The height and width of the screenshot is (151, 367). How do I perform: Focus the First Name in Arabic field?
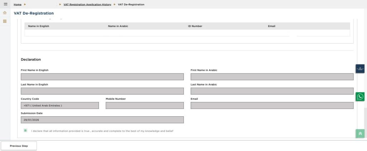(272, 77)
